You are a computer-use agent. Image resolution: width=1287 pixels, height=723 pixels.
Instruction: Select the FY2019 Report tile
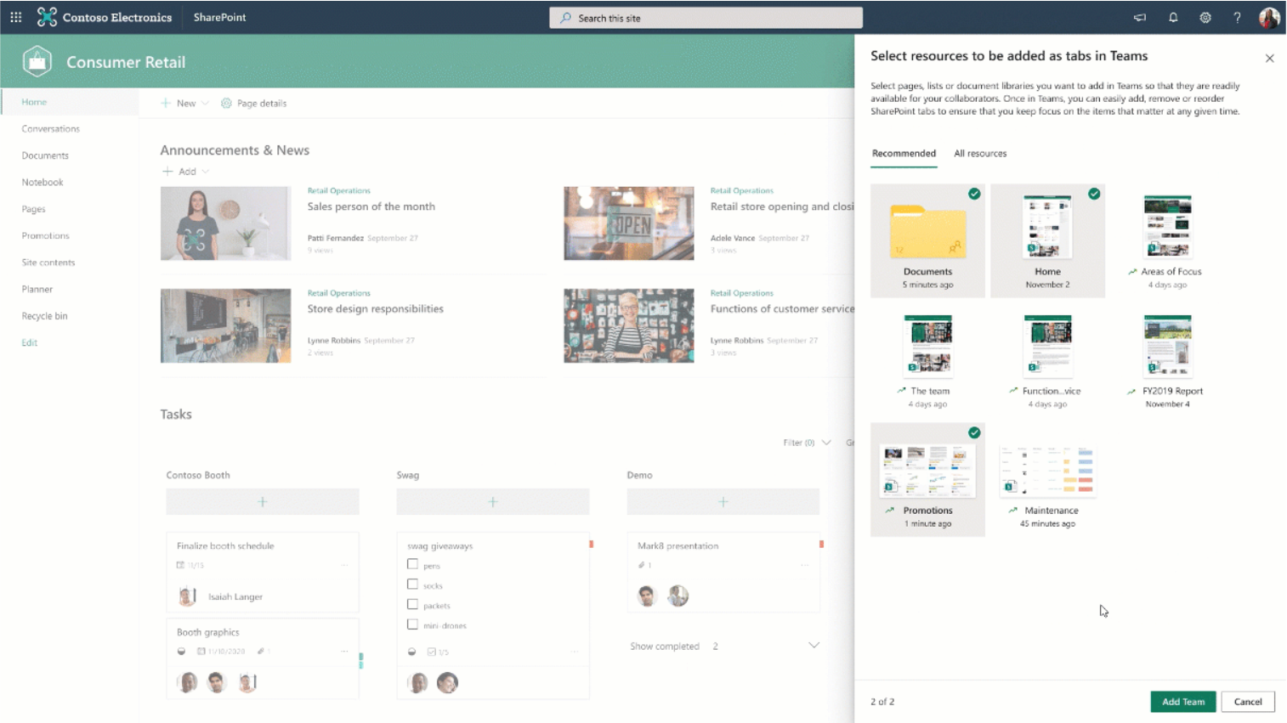point(1167,360)
